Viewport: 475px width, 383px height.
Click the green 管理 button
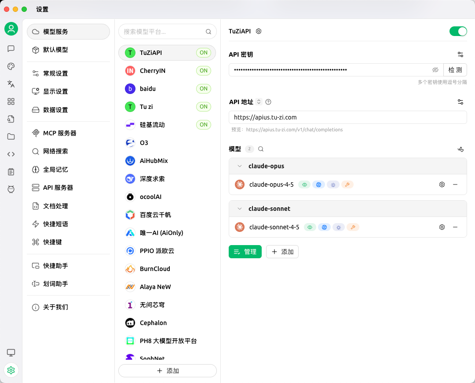coord(245,252)
